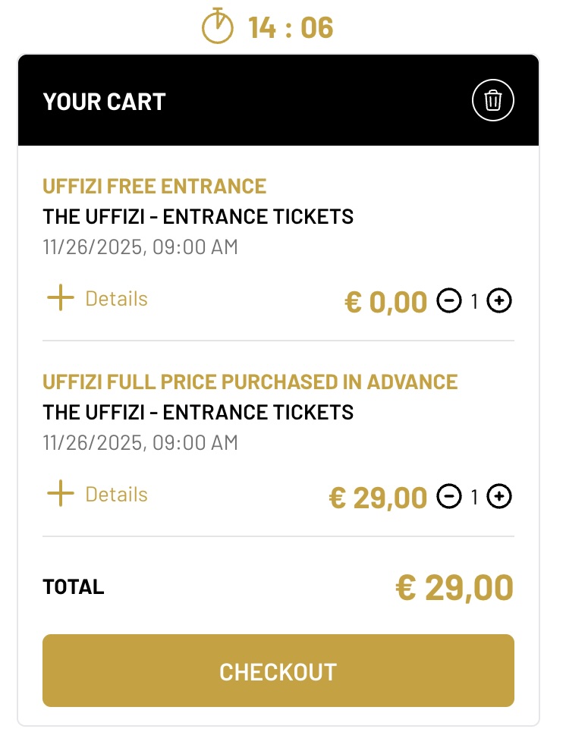
Task: Decrease Full Price ticket quantity
Action: click(448, 497)
